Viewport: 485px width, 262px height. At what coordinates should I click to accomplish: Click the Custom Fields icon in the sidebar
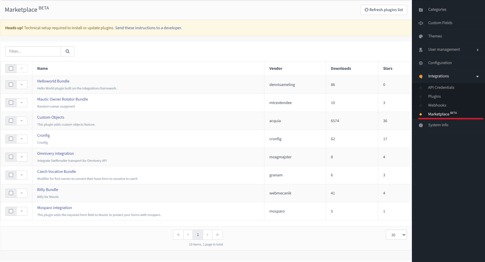coord(421,23)
